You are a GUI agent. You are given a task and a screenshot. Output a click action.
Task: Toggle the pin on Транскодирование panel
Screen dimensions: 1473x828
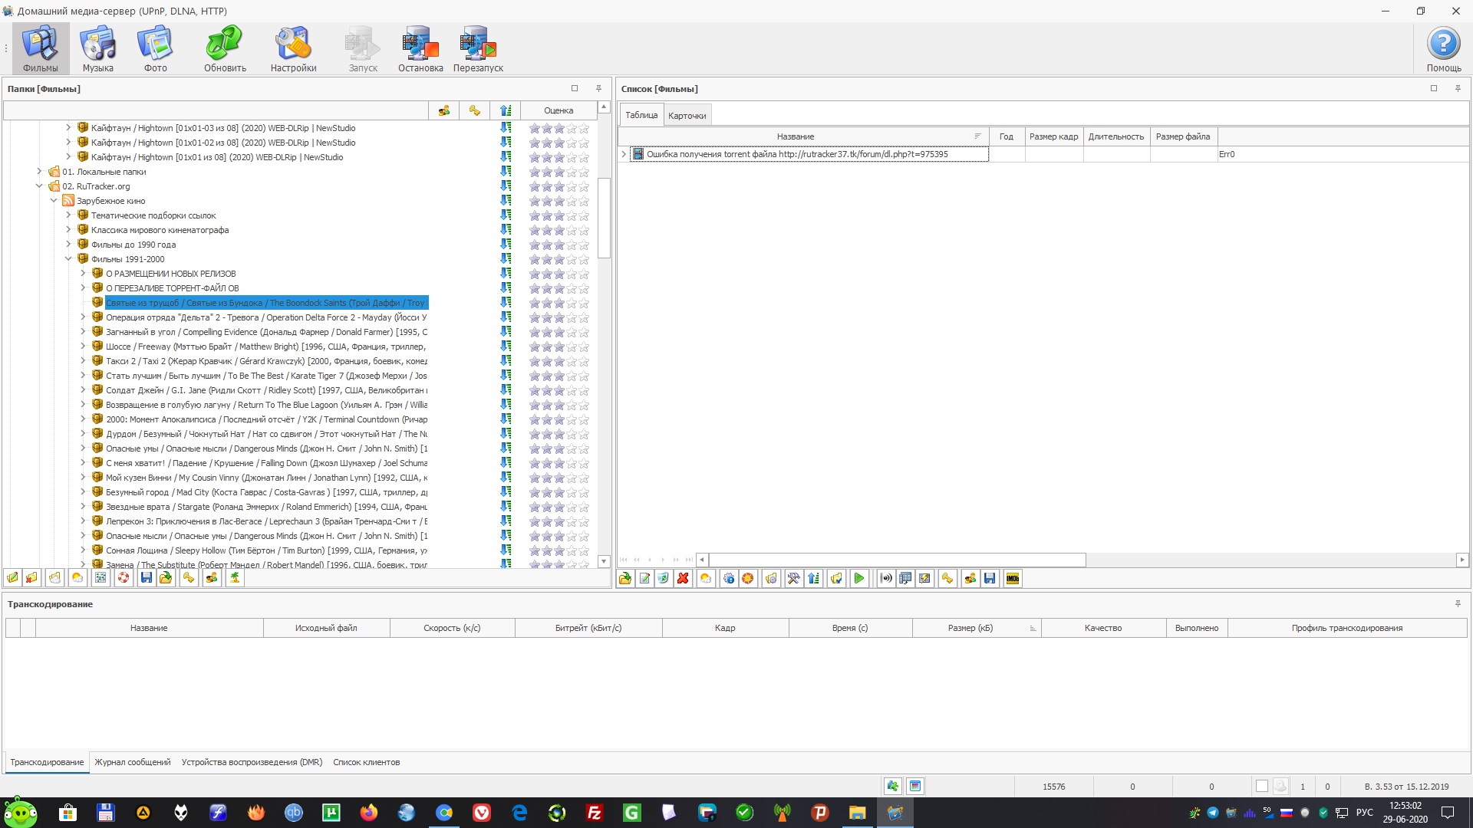tap(1458, 604)
